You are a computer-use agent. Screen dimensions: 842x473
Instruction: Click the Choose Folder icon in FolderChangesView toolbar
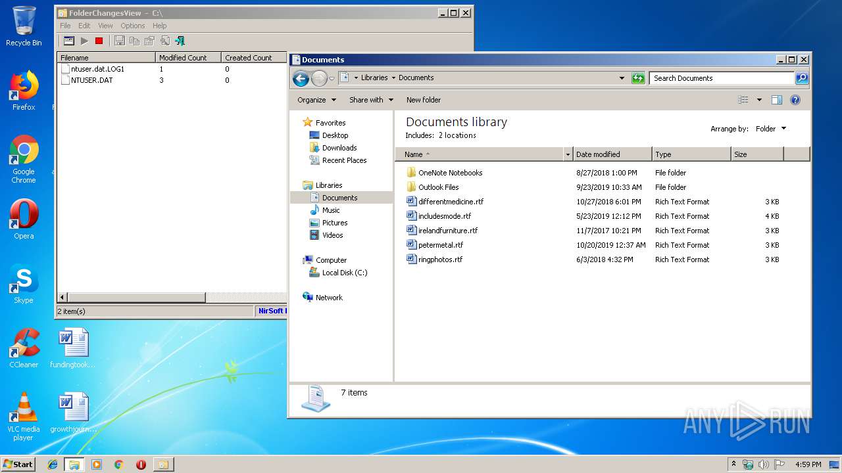[68, 41]
